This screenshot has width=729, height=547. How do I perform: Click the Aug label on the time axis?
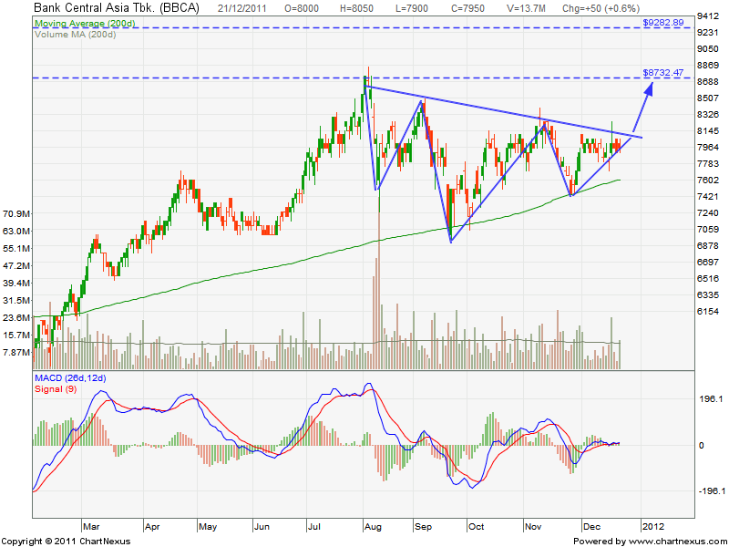point(372,526)
